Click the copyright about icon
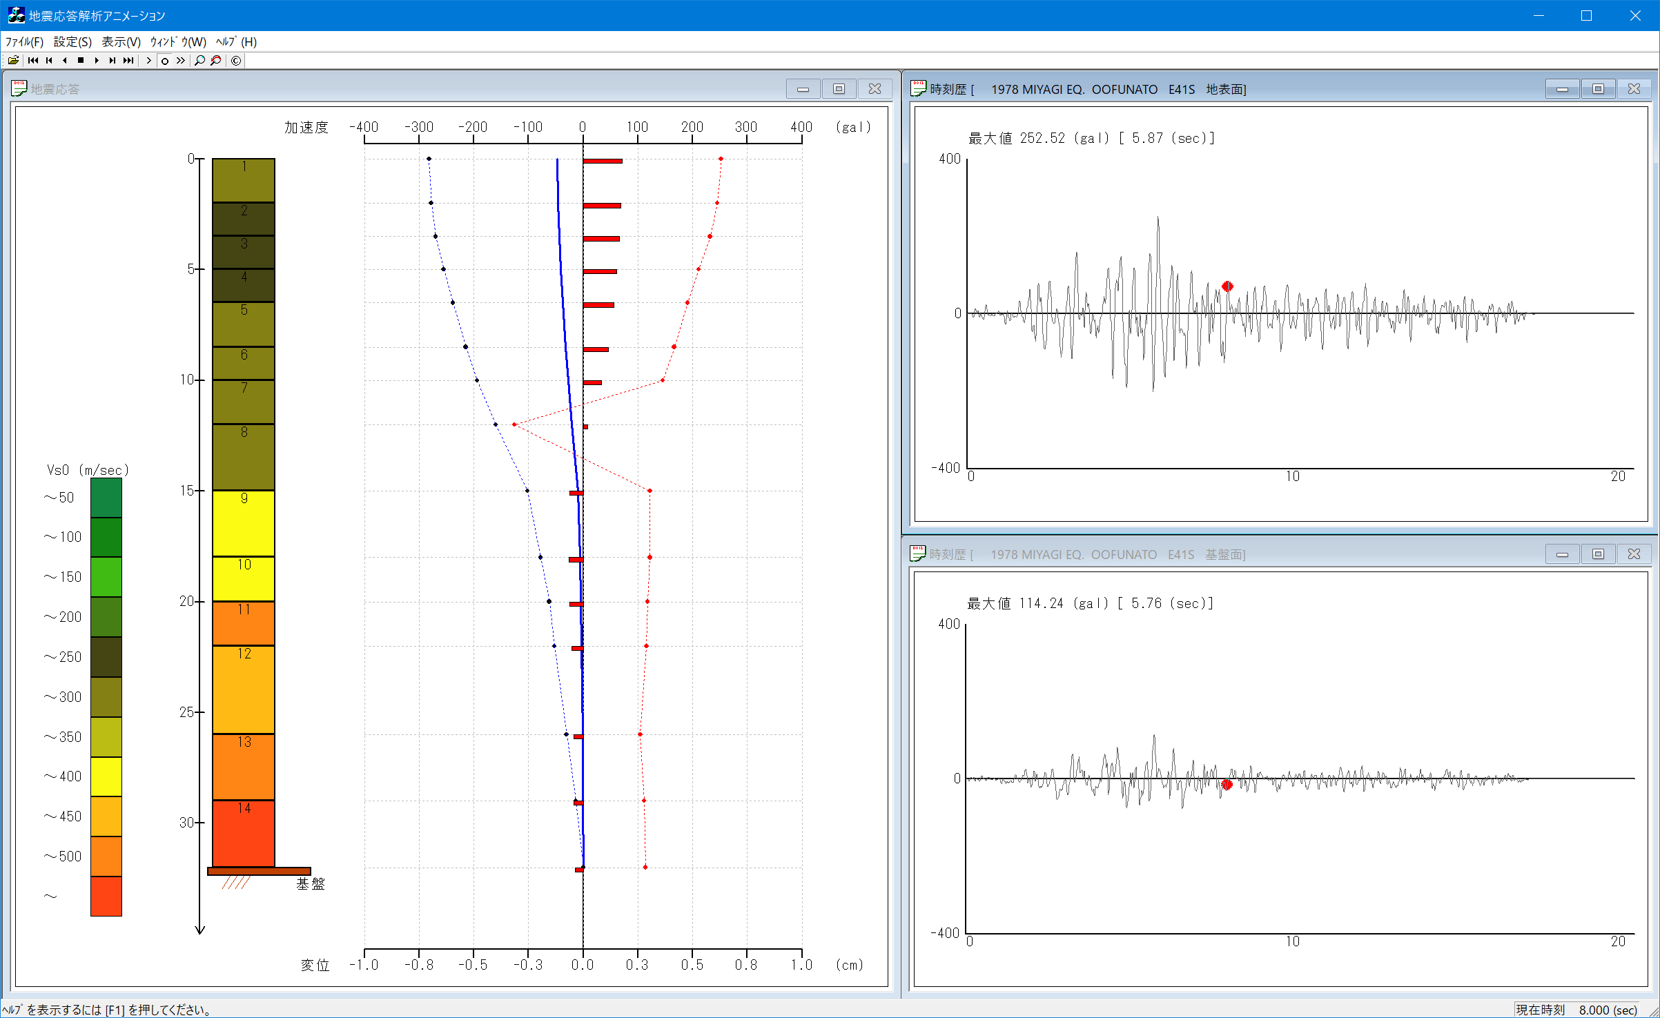The width and height of the screenshot is (1660, 1018). point(236,61)
